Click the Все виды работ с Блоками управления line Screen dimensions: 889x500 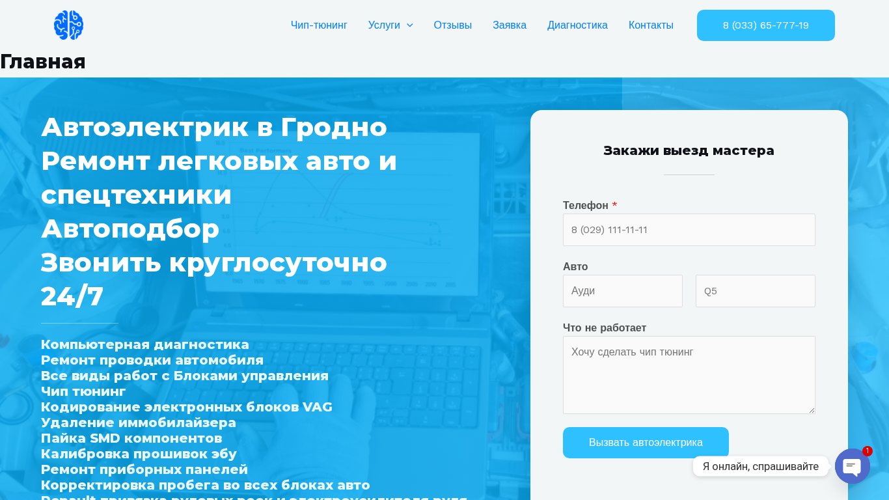pyautogui.click(x=185, y=376)
